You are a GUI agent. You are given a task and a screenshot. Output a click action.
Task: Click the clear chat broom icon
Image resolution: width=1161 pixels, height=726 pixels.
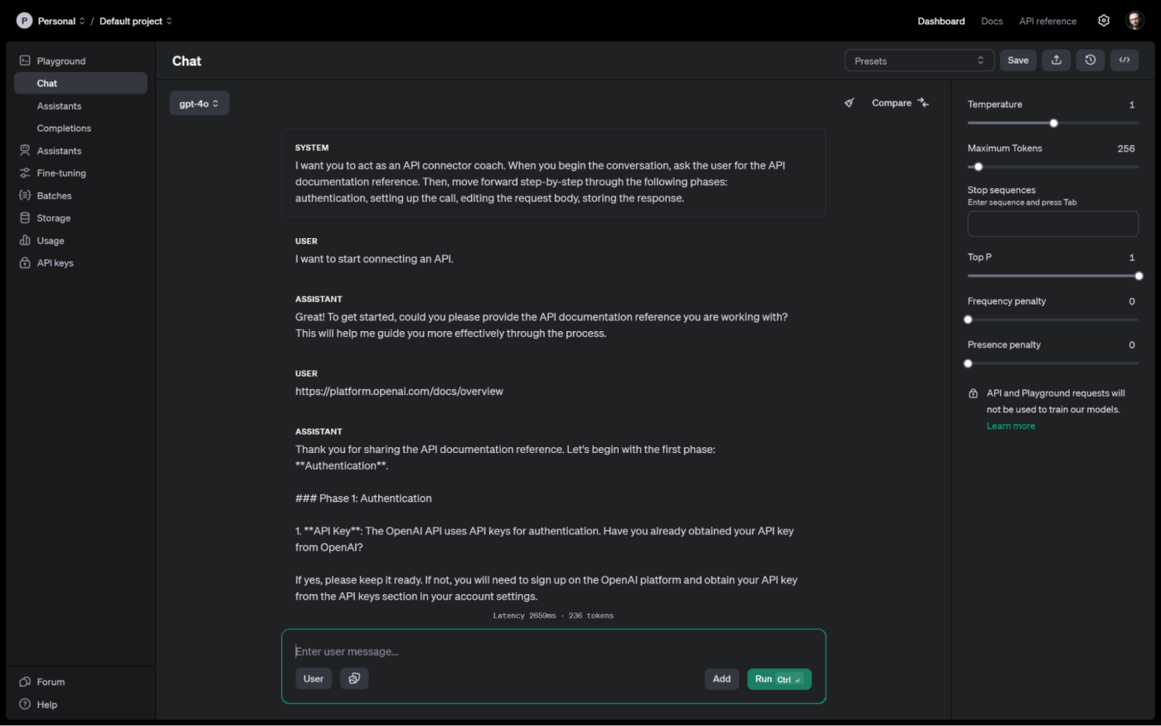(x=849, y=103)
